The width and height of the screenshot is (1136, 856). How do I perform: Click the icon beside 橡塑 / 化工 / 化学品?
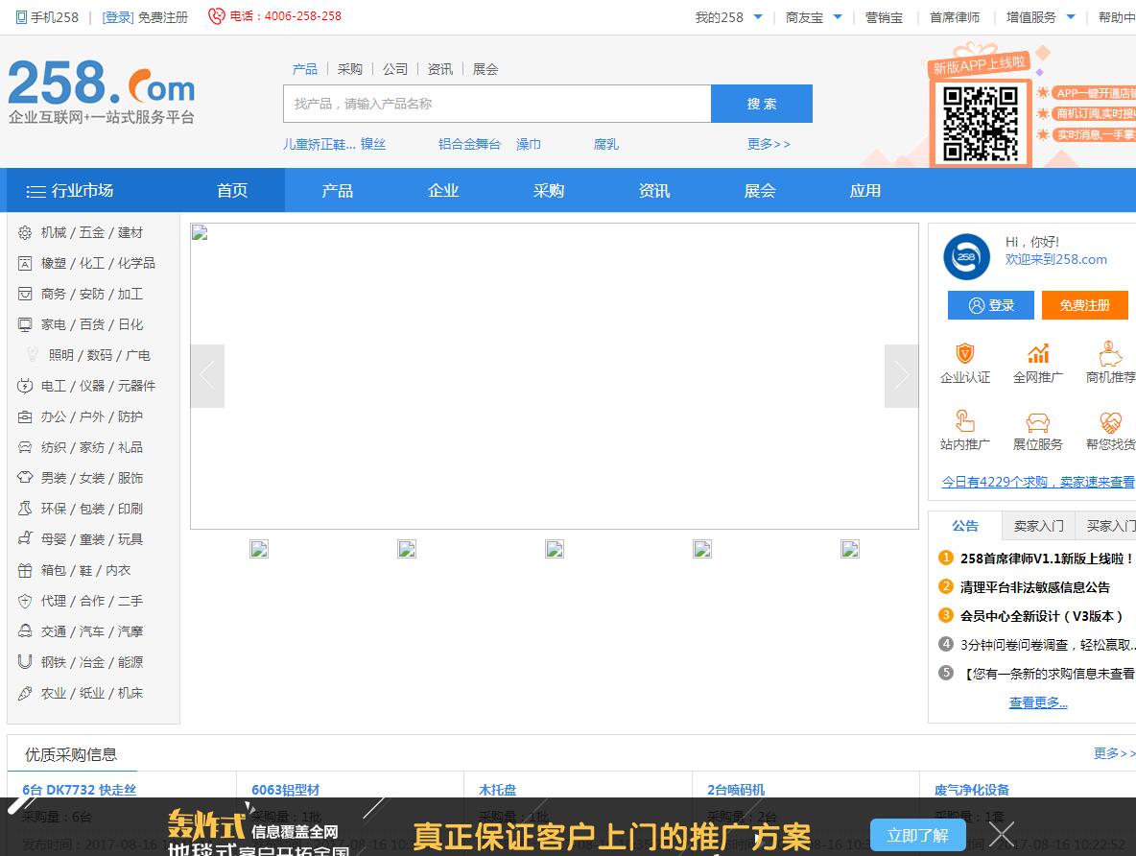click(x=25, y=263)
